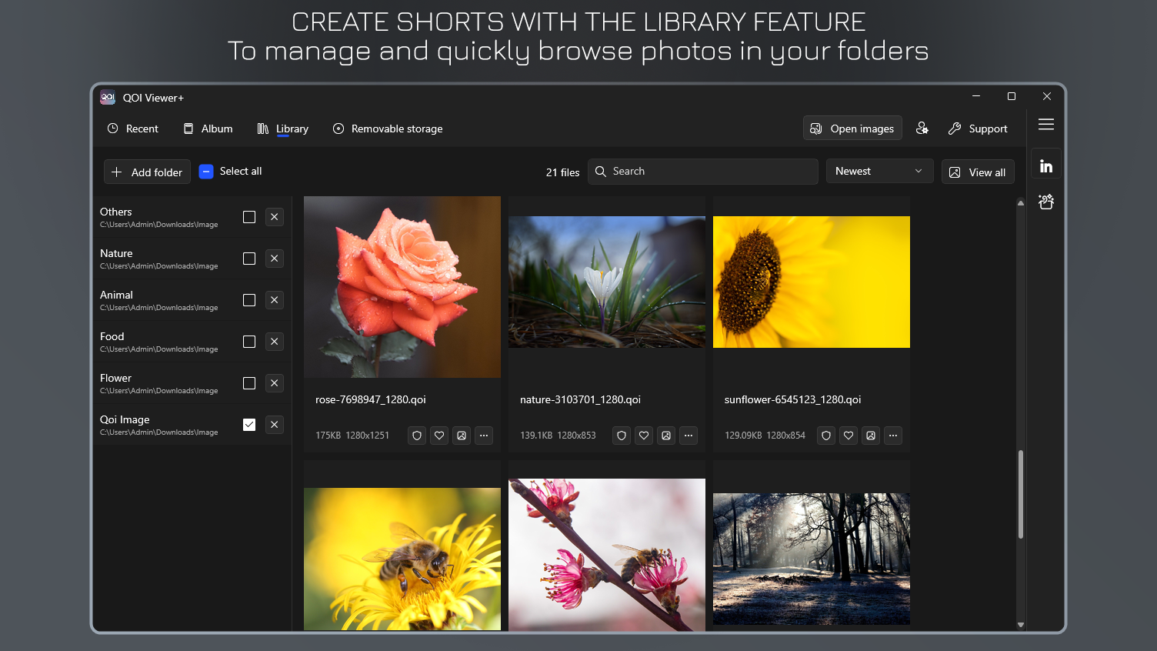The height and width of the screenshot is (651, 1157).
Task: Click the gallery scrollbar thumb
Action: [1021, 495]
